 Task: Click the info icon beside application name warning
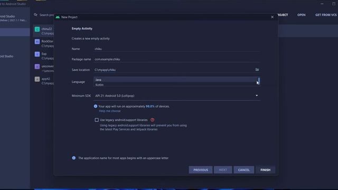74,158
